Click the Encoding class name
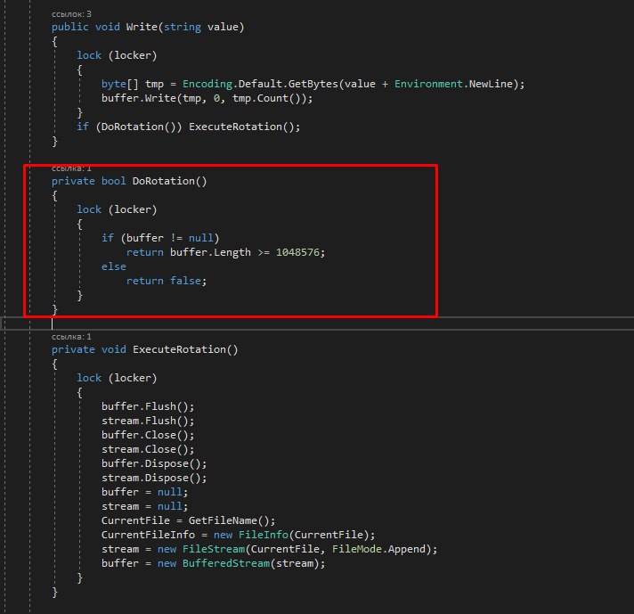The width and height of the screenshot is (634, 614). (207, 84)
